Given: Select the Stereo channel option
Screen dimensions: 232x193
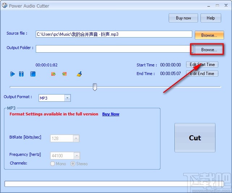Looking at the screenshot, I should pyautogui.click(x=73, y=164).
